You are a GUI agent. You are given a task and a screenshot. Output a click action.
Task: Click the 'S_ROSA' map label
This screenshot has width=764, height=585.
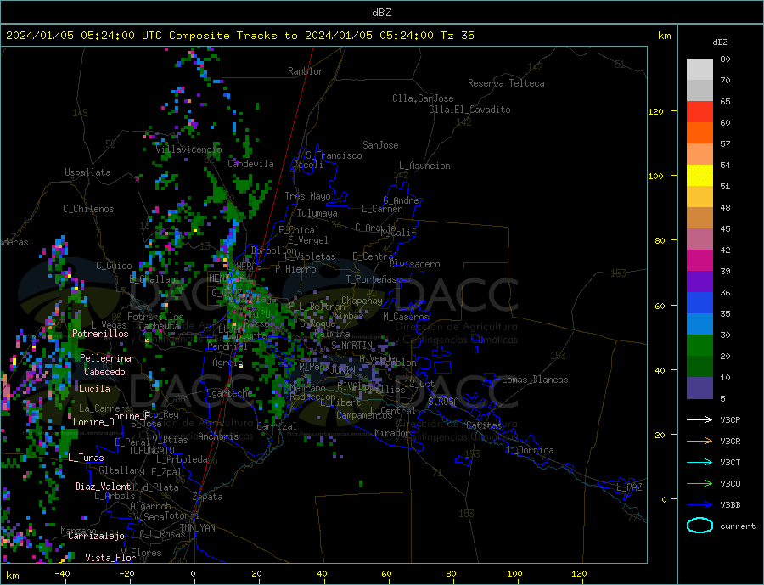point(443,402)
